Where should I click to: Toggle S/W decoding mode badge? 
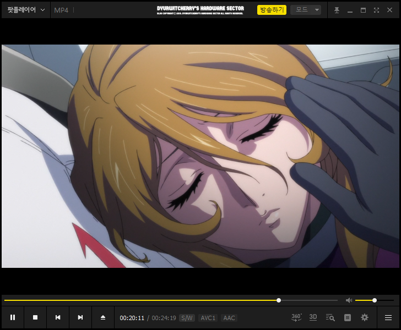click(187, 318)
